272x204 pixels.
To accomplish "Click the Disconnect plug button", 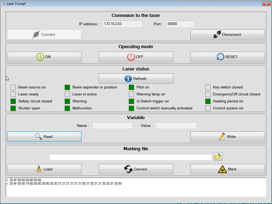I will pyautogui.click(x=227, y=34).
